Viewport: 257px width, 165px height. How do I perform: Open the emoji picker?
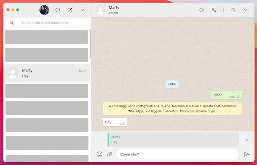point(99,154)
